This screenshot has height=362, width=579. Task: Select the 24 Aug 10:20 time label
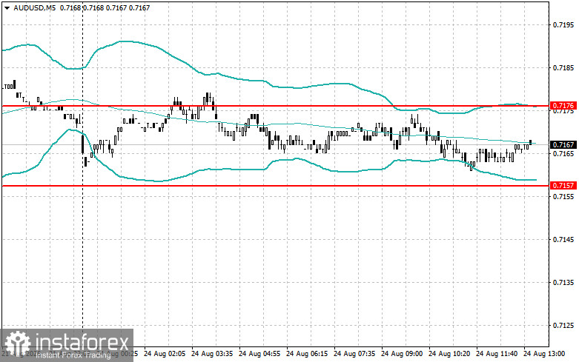pyautogui.click(x=449, y=354)
